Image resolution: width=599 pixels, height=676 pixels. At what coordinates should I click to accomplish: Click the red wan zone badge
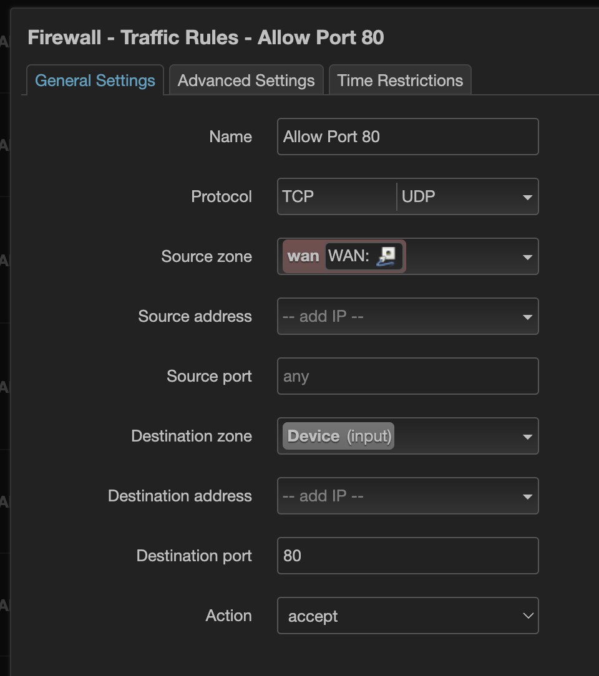click(303, 256)
